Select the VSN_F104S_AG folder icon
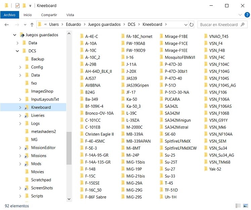Screen dimensions: 251x210 pyautogui.click(x=206, y=85)
